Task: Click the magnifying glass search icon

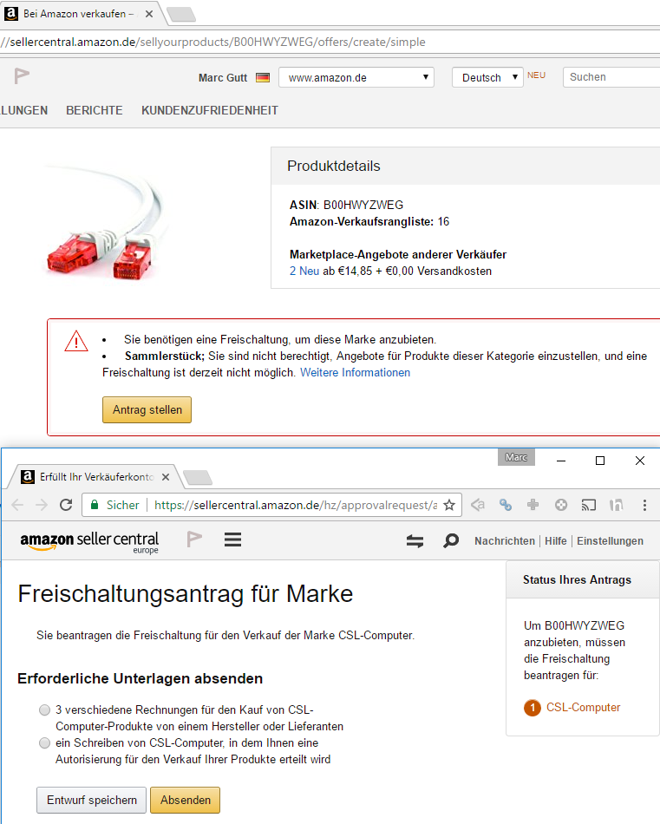Action: [450, 540]
